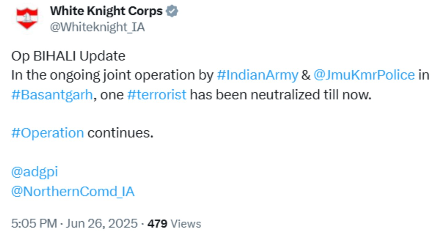Click the "Op BIHALI Update" heading line
This screenshot has height=232, width=431.
coord(68,56)
